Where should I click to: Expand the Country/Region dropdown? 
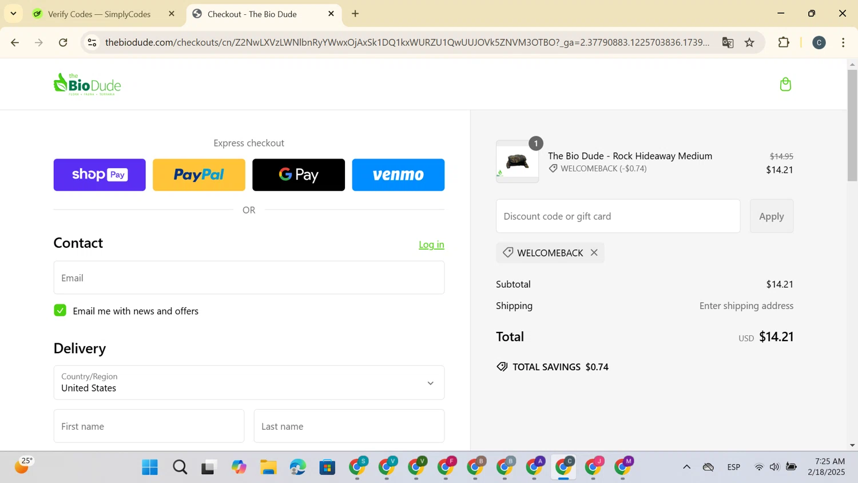point(249,382)
